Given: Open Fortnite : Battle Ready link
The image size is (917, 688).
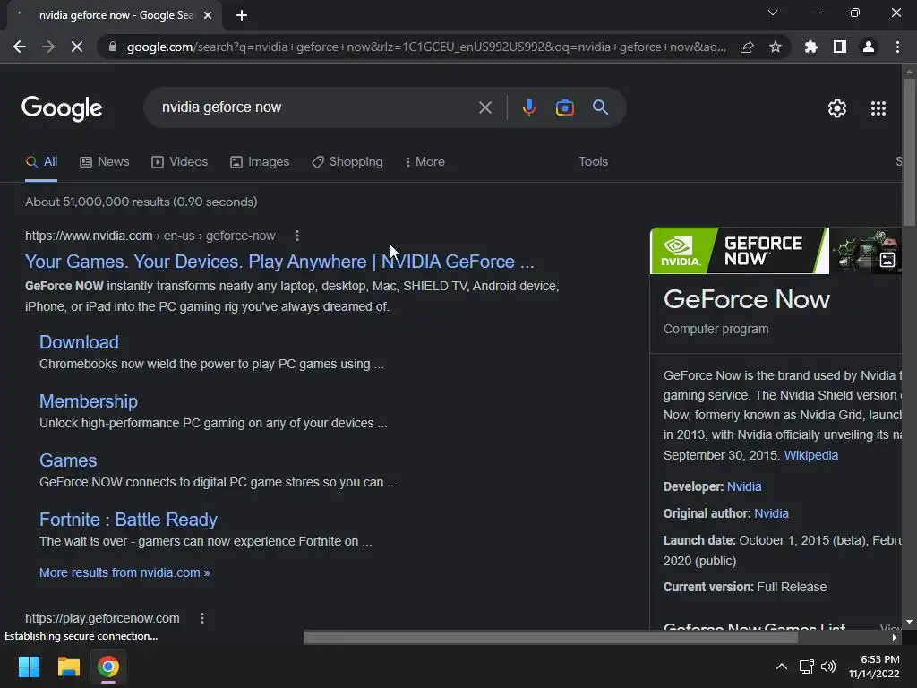Looking at the screenshot, I should pos(128,520).
